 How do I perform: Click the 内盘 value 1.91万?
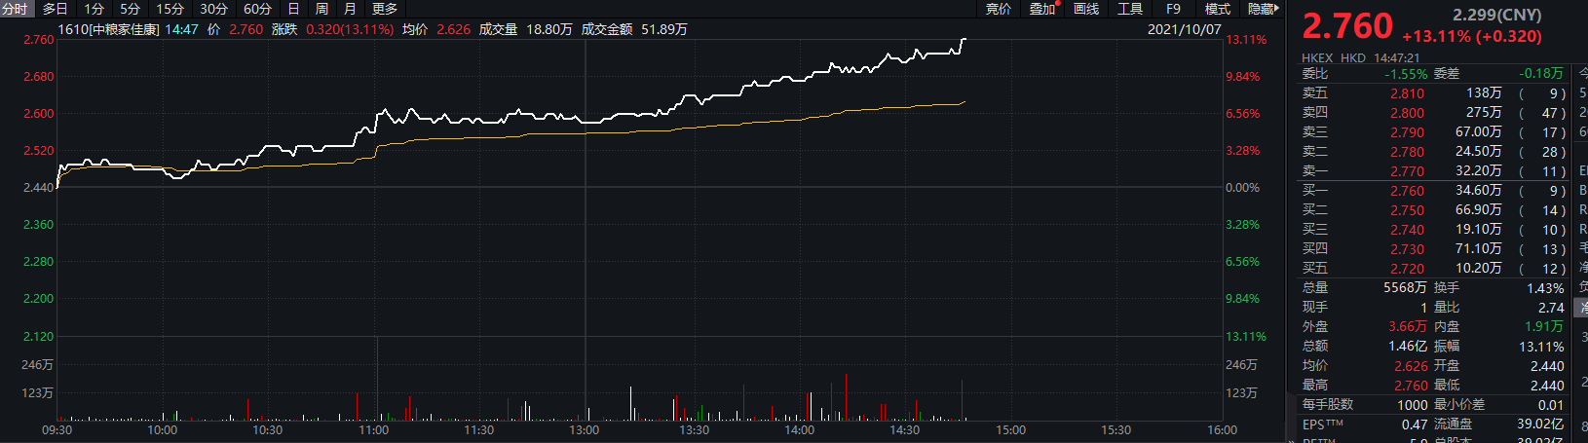tap(1544, 327)
